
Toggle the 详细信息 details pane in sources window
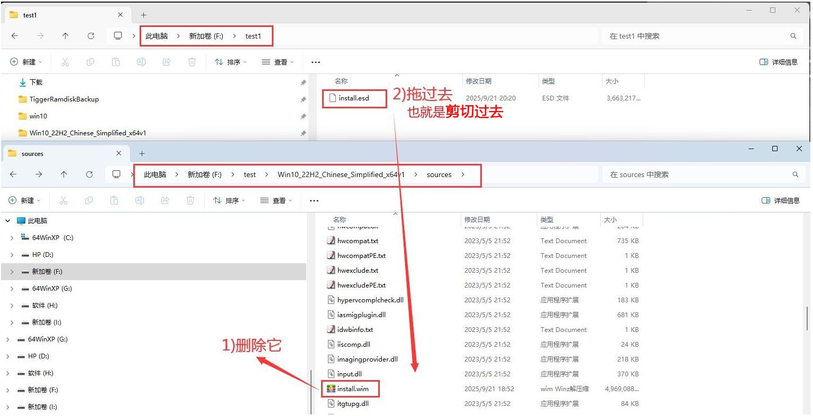tap(780, 200)
